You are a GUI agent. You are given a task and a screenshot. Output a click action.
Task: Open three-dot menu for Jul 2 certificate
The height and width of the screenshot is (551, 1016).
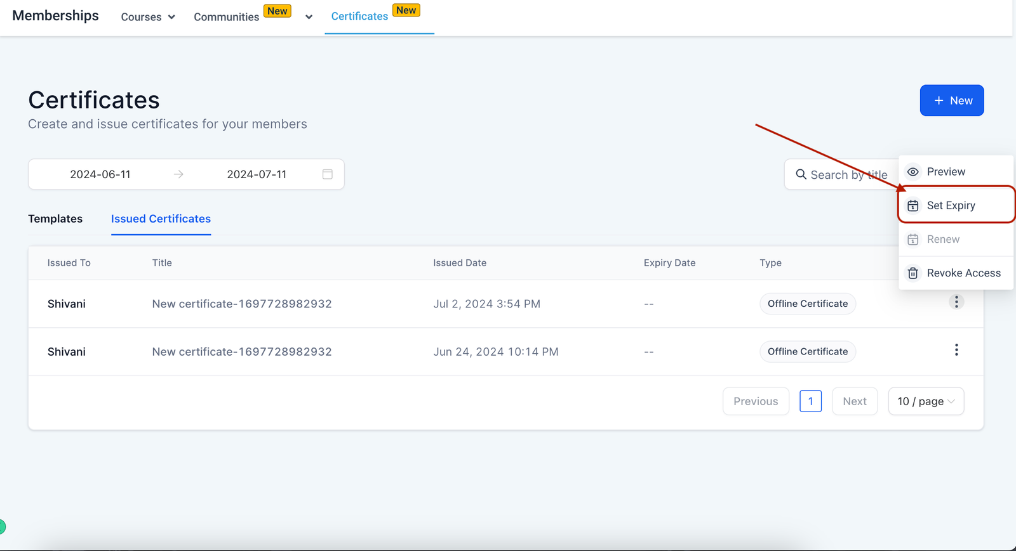956,302
